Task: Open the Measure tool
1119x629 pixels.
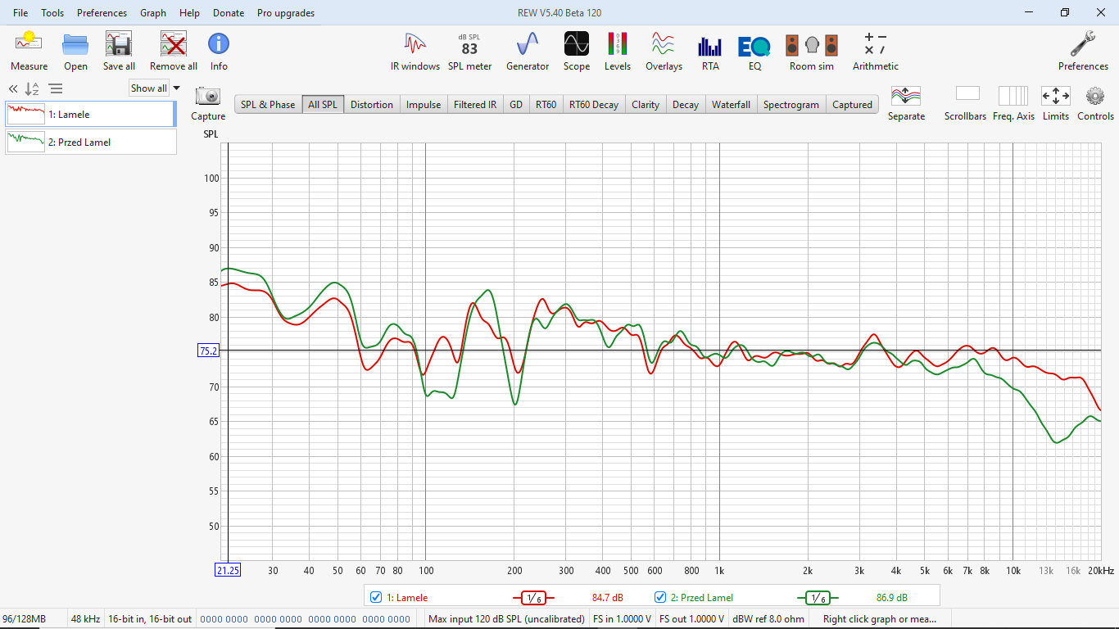Action: tap(29, 51)
